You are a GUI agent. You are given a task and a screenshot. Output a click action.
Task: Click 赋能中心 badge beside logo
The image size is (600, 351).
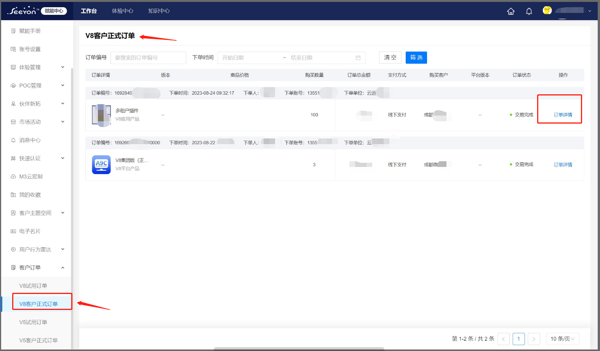pyautogui.click(x=54, y=11)
